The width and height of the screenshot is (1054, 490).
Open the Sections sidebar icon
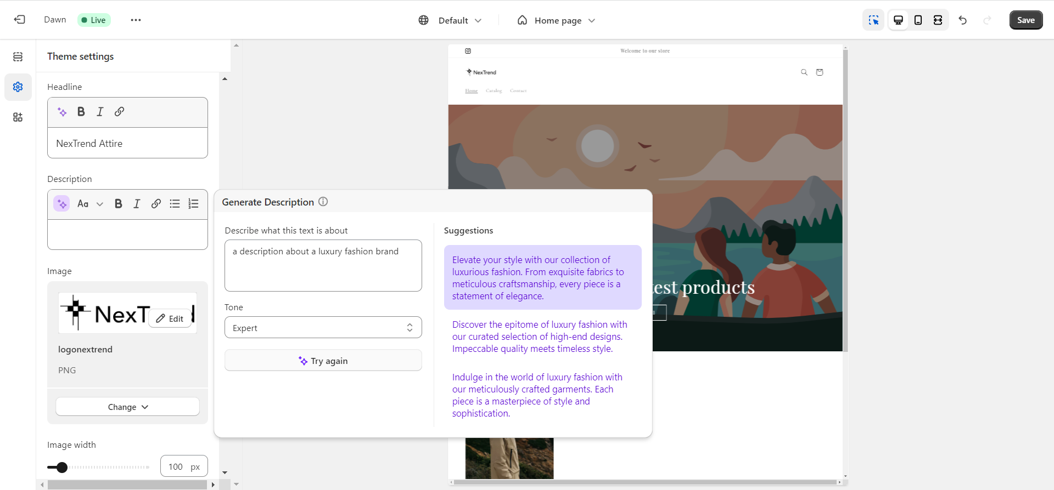[x=18, y=56]
